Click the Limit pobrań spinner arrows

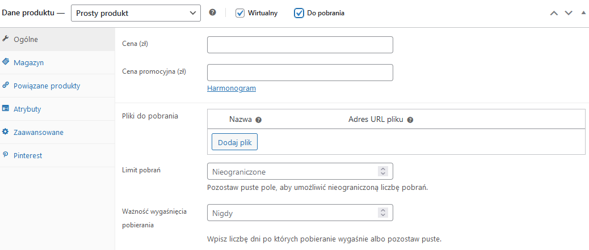coord(383,172)
